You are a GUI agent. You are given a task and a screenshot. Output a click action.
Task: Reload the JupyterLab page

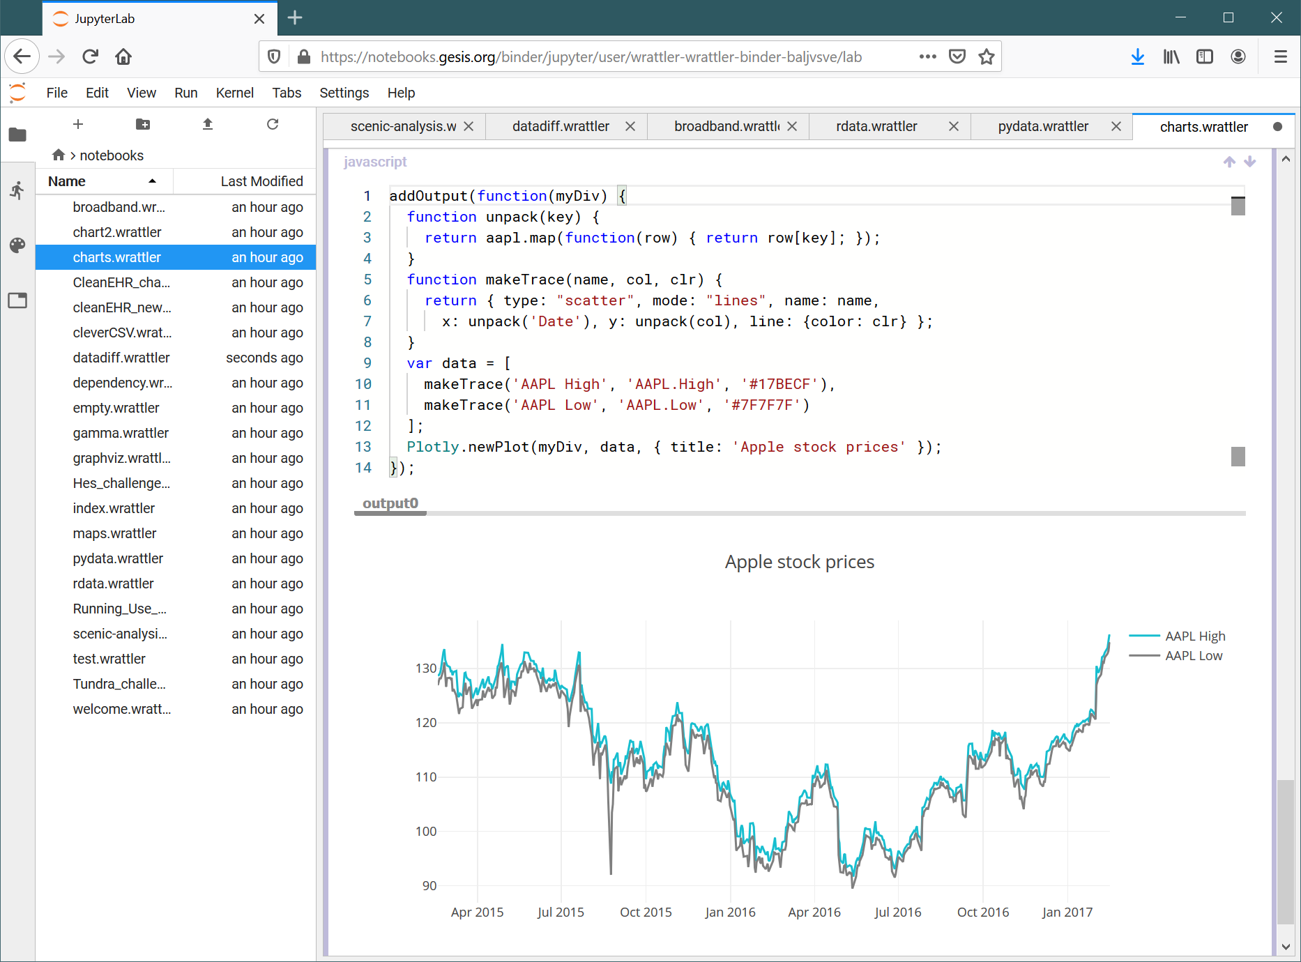pos(90,56)
